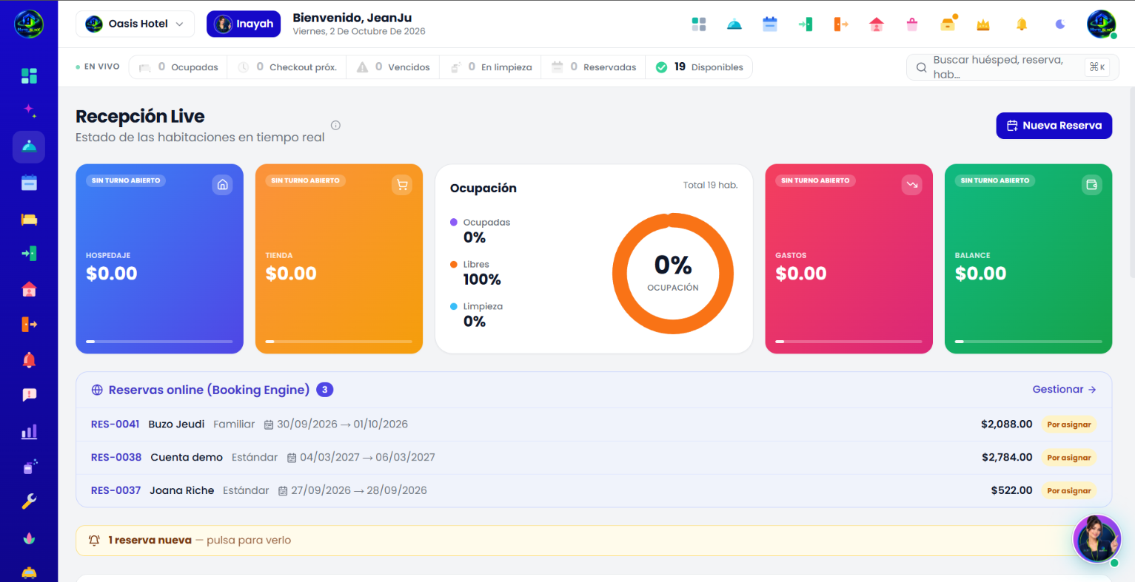Open the gold crown icon in top toolbar
The image size is (1135, 582).
click(x=983, y=24)
